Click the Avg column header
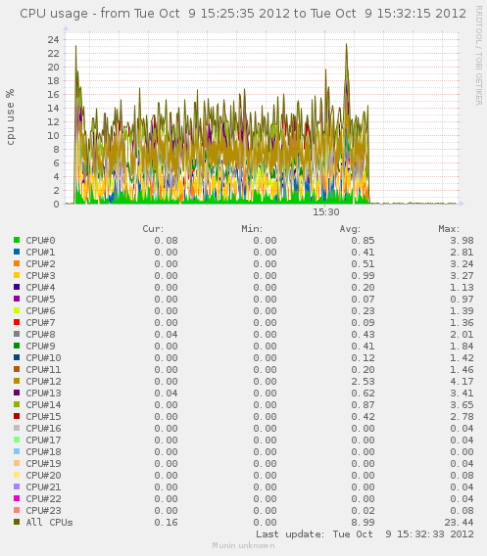This screenshot has height=556, width=487. coord(350,229)
